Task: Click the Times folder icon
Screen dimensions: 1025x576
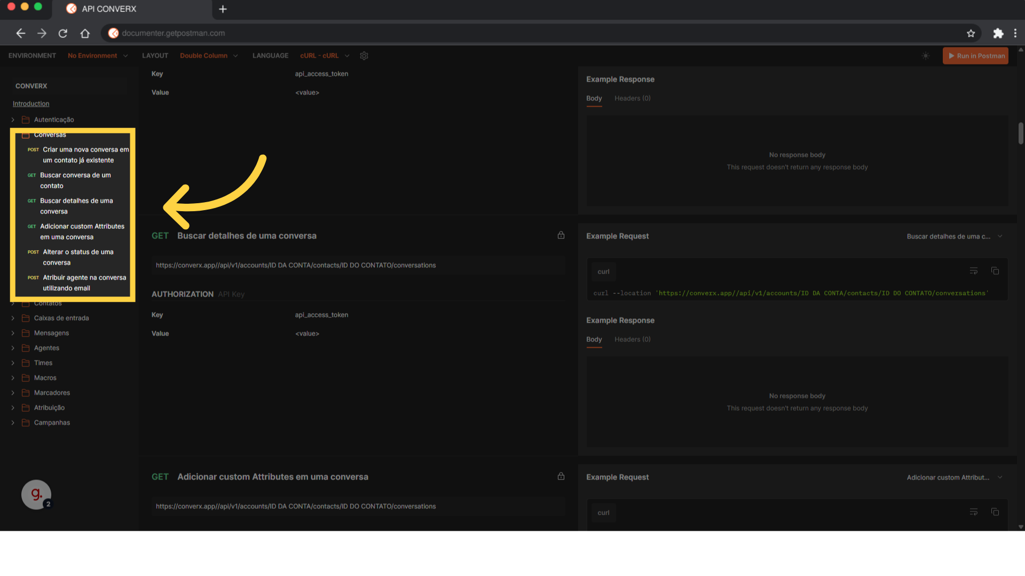Action: (25, 363)
